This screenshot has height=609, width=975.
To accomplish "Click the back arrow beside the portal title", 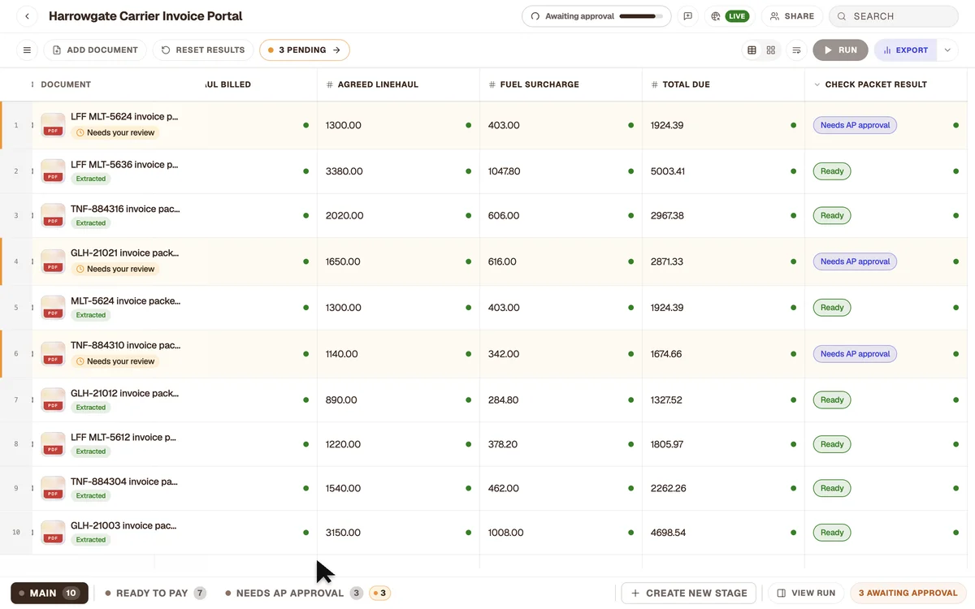I will (x=28, y=16).
